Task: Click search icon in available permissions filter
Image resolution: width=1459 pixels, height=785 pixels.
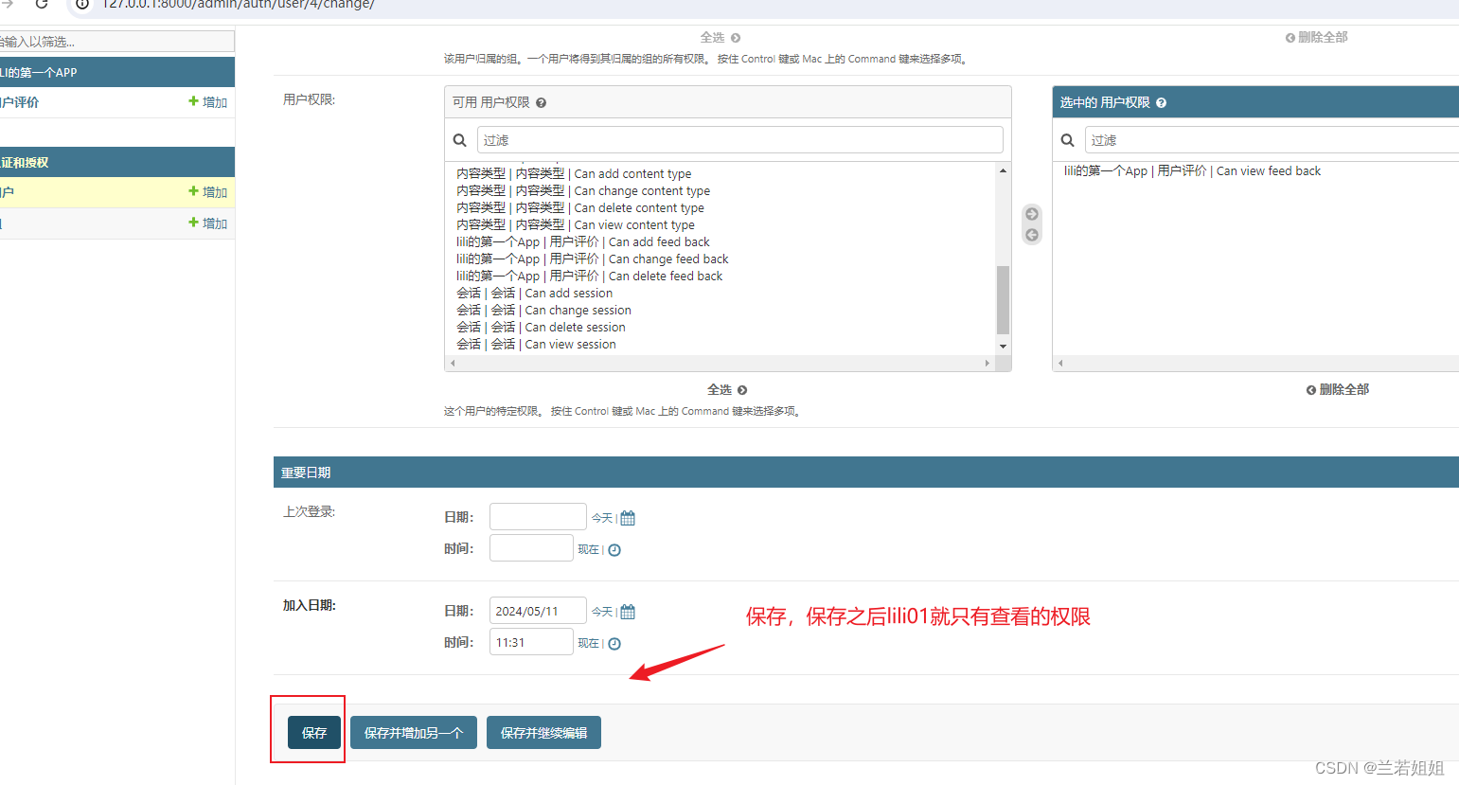Action: [x=460, y=140]
